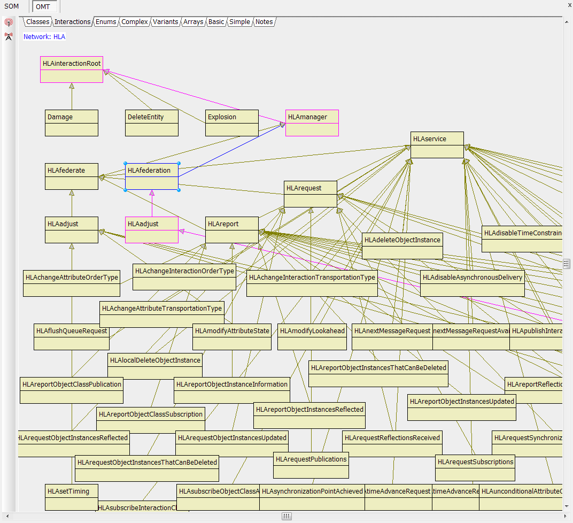This screenshot has height=523, width=573.
Task: Click the vertical scrollbar down arrow
Action: pyautogui.click(x=567, y=506)
